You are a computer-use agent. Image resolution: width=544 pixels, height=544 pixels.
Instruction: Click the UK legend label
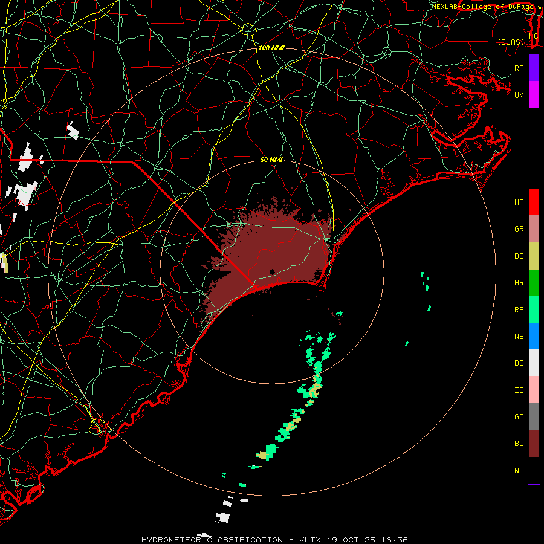click(x=519, y=95)
